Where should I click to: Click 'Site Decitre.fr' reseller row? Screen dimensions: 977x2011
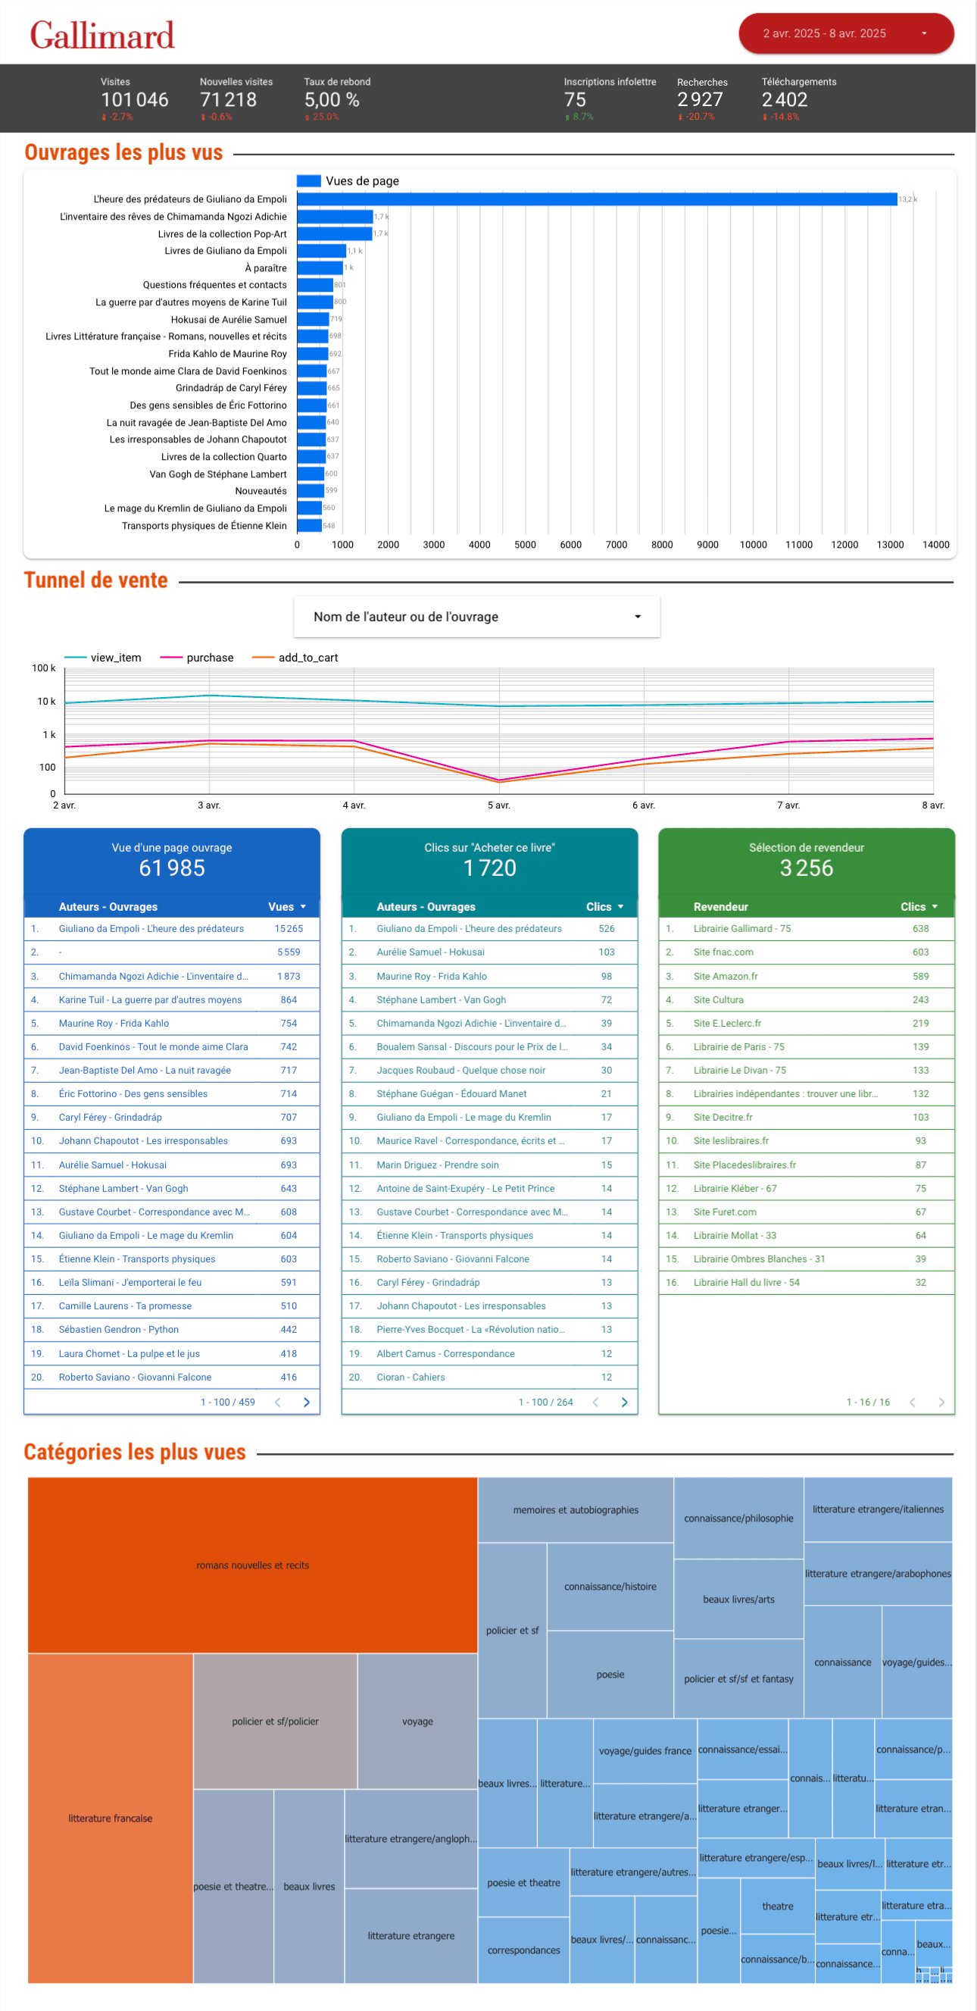click(806, 1117)
